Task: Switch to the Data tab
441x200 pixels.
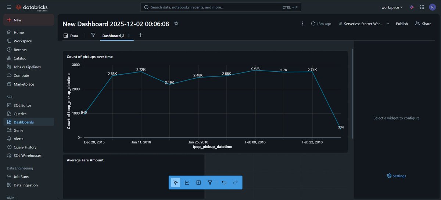Action: coord(71,36)
